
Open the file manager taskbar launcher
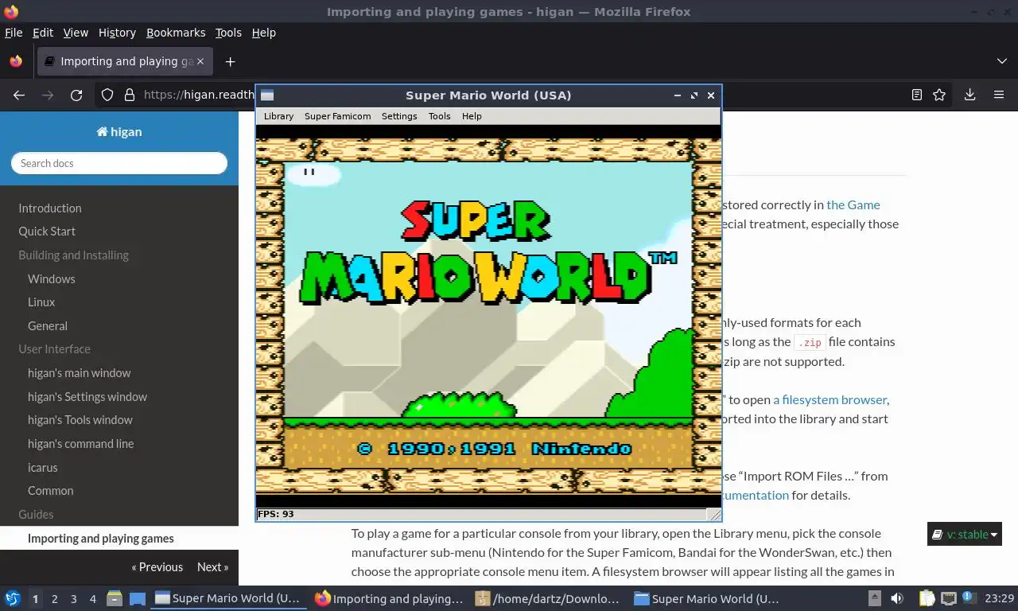115,598
